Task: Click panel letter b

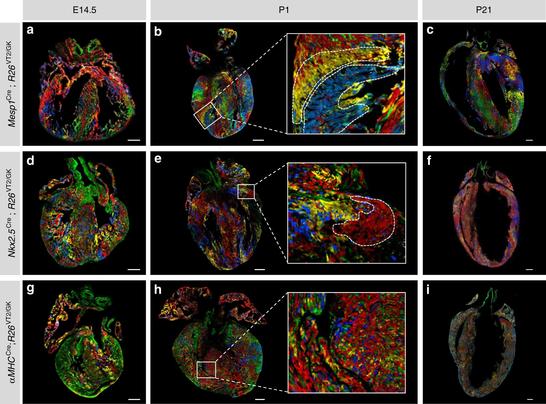Action: click(x=158, y=32)
